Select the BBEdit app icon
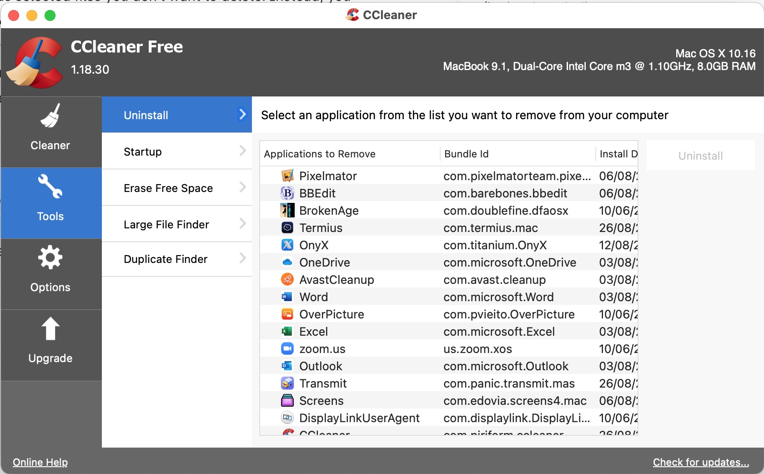764x474 pixels. point(287,193)
